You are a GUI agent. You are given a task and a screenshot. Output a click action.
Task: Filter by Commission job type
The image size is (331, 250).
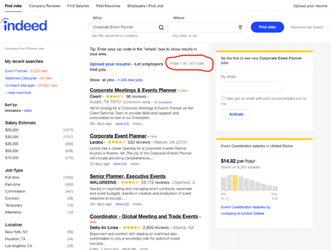[15, 191]
